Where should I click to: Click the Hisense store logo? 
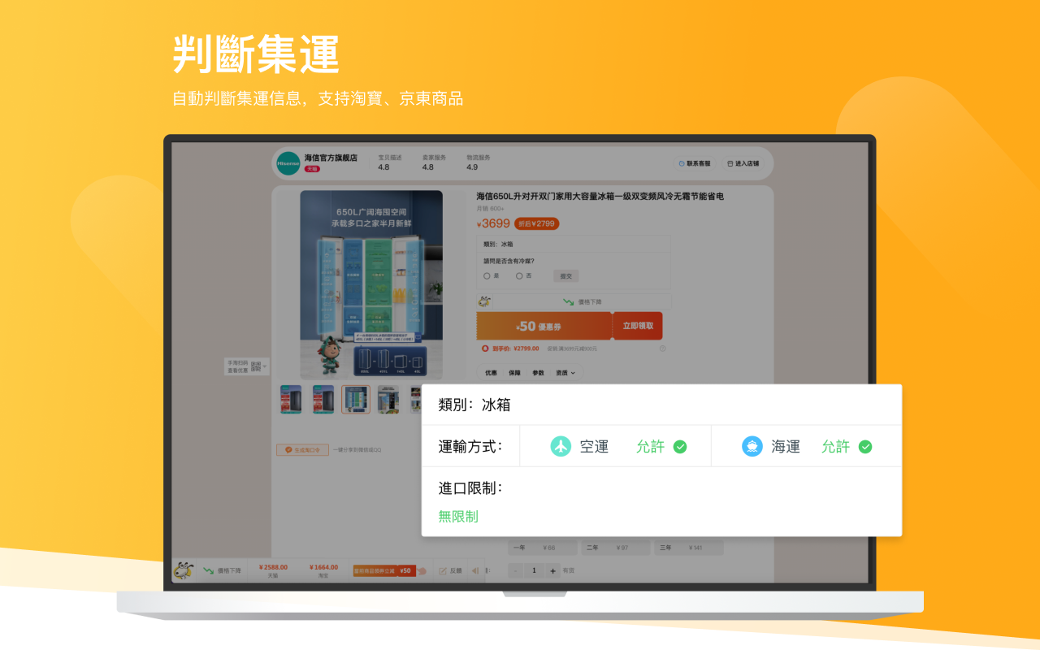coord(288,163)
